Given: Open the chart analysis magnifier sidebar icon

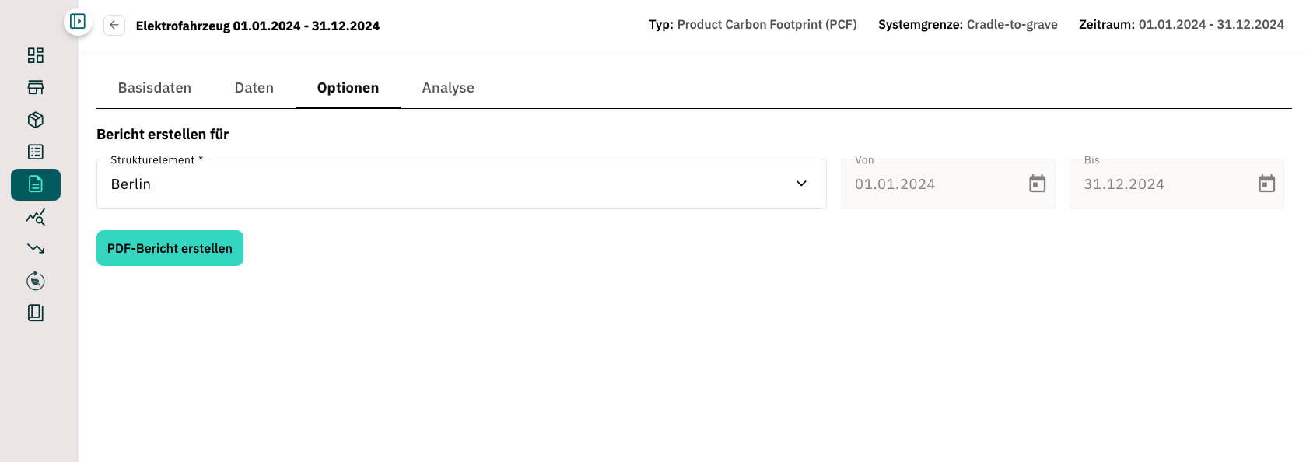Looking at the screenshot, I should click(36, 217).
